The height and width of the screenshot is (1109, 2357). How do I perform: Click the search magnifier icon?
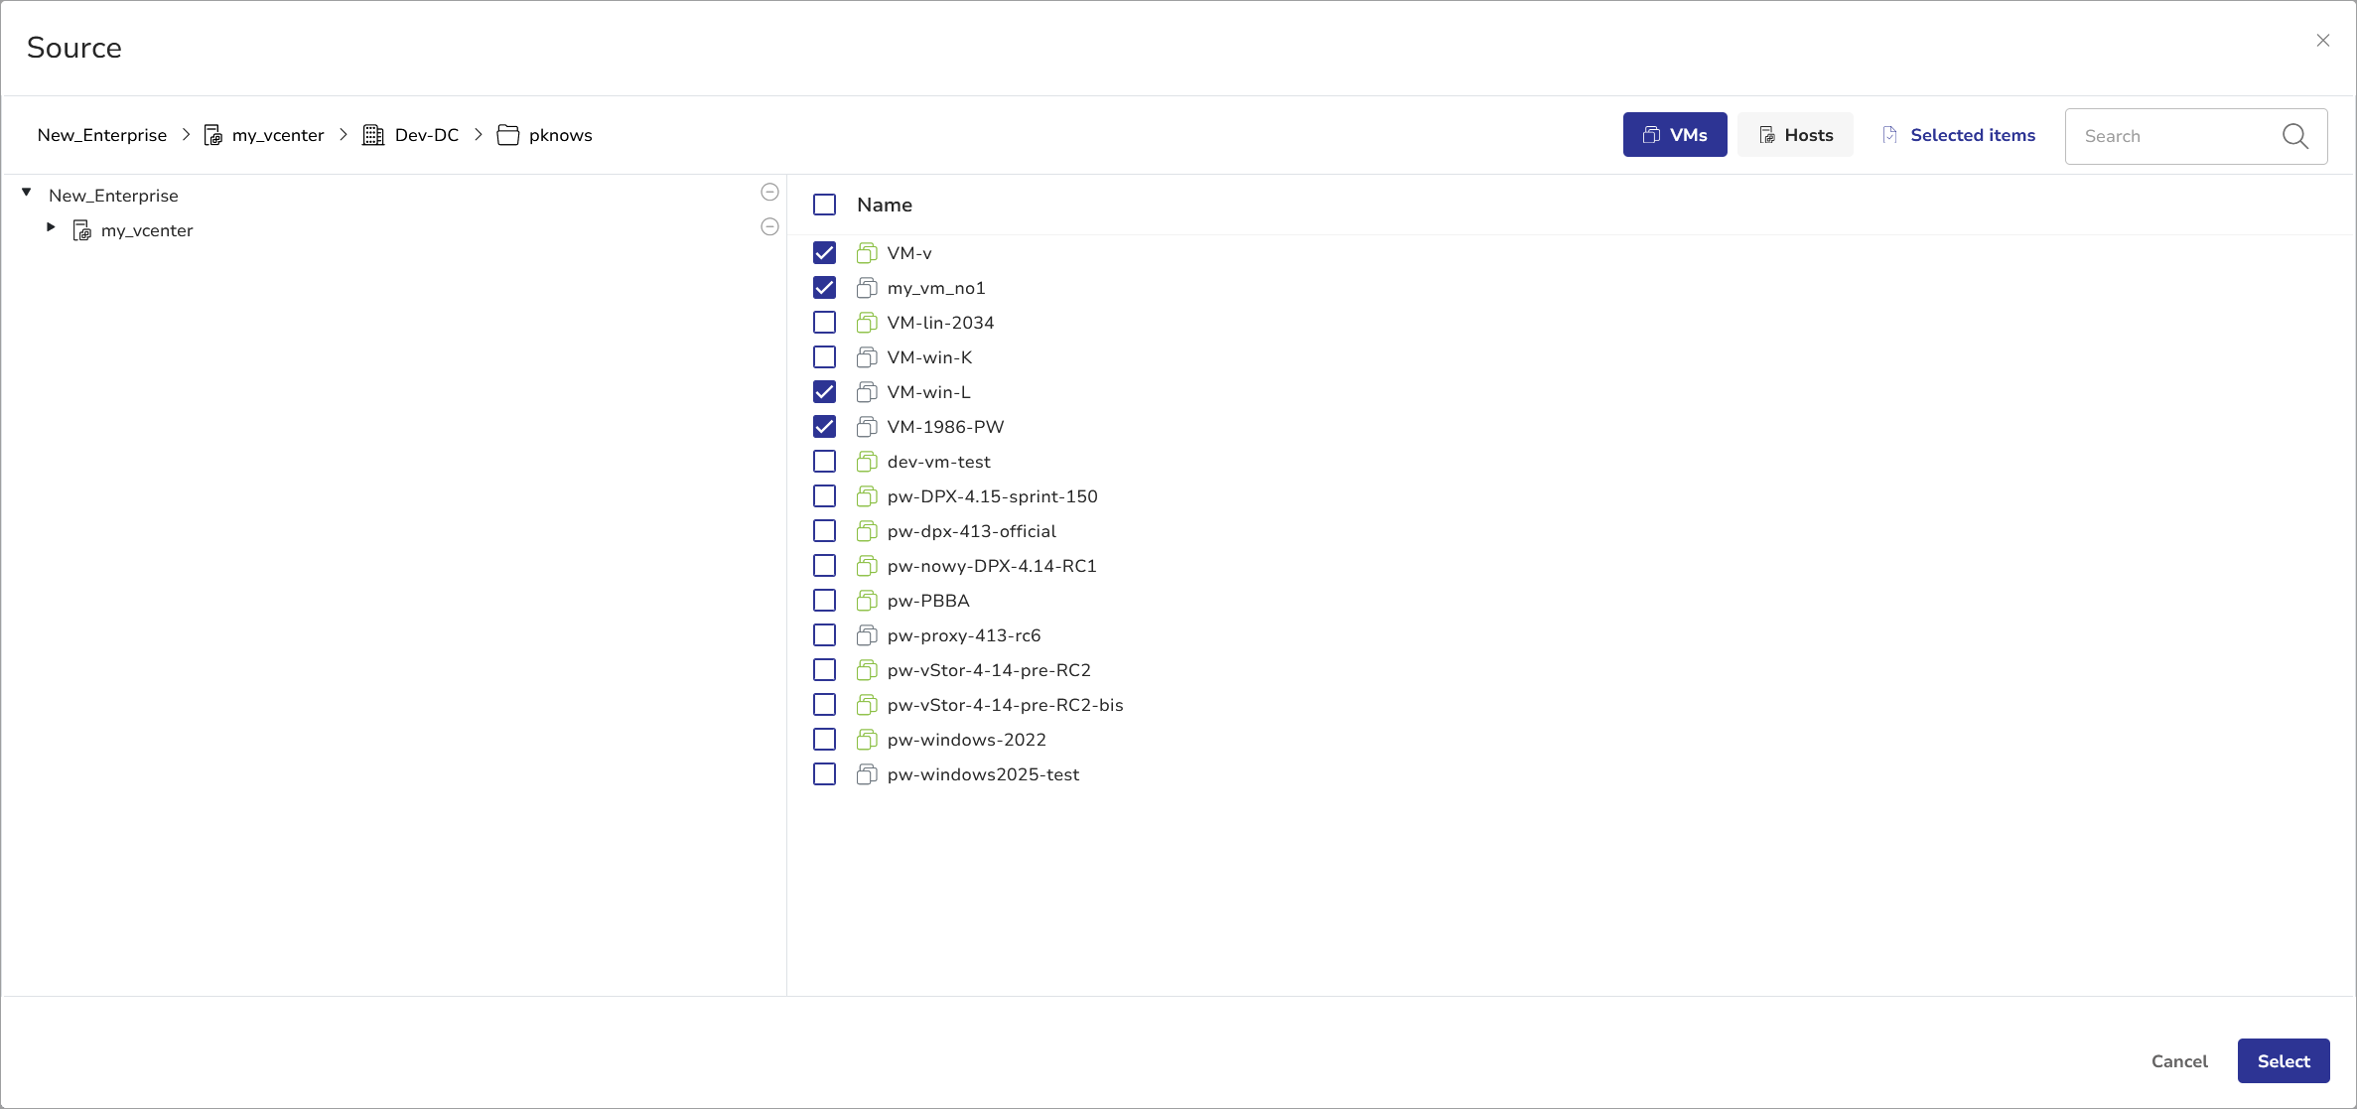2294,136
